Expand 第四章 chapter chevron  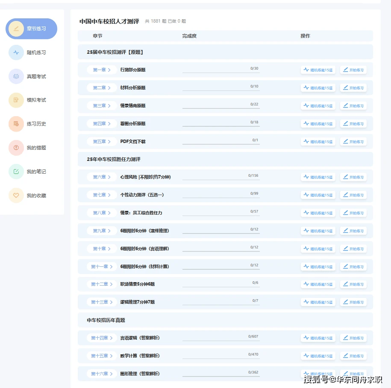click(x=109, y=124)
